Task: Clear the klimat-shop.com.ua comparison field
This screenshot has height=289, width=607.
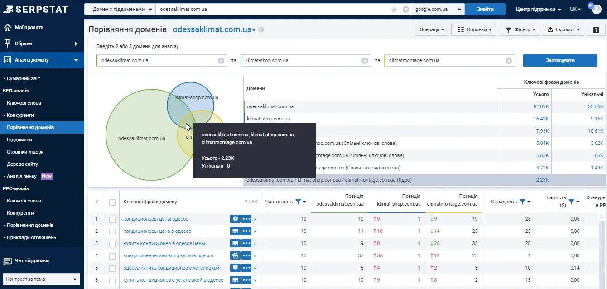Action: tap(365, 61)
